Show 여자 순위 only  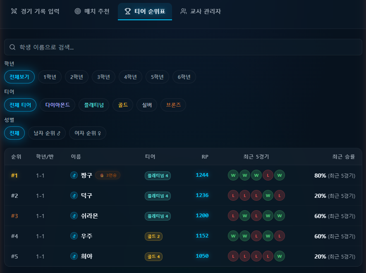88,133
